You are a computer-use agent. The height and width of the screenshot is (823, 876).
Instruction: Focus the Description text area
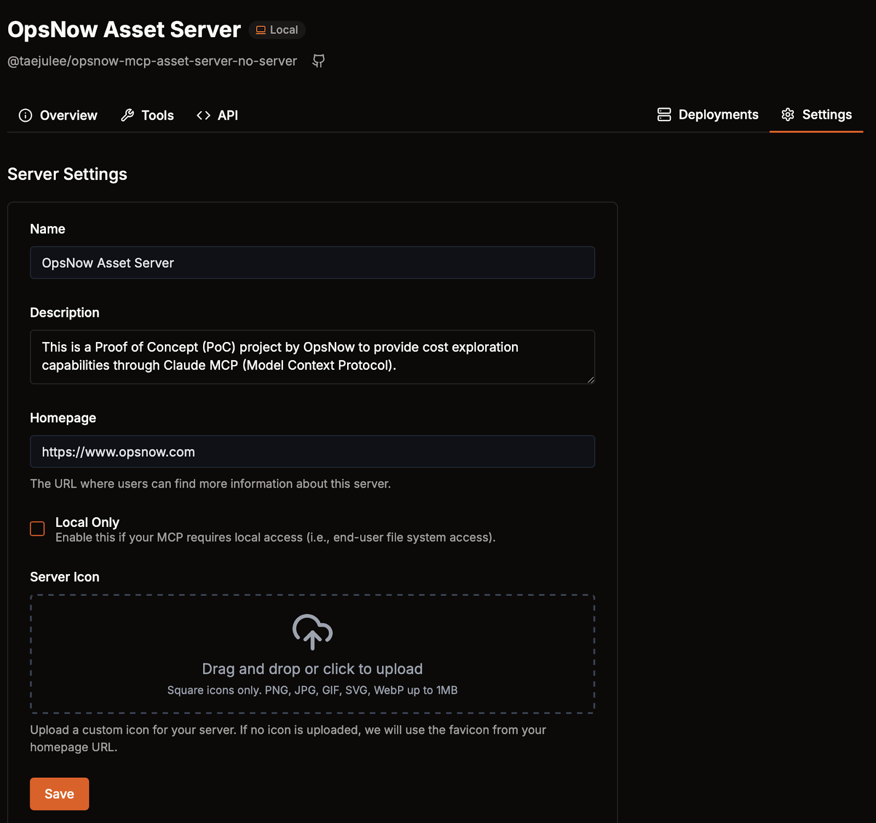pos(313,357)
